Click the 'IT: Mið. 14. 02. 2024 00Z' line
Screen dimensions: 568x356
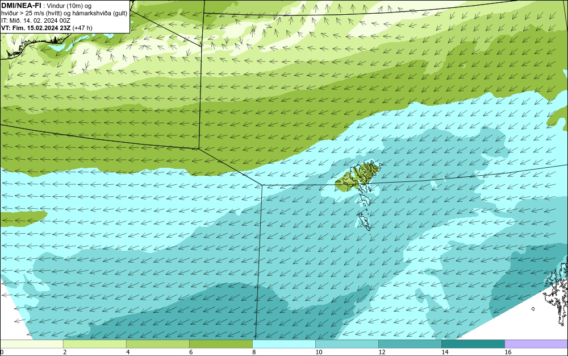click(x=36, y=20)
